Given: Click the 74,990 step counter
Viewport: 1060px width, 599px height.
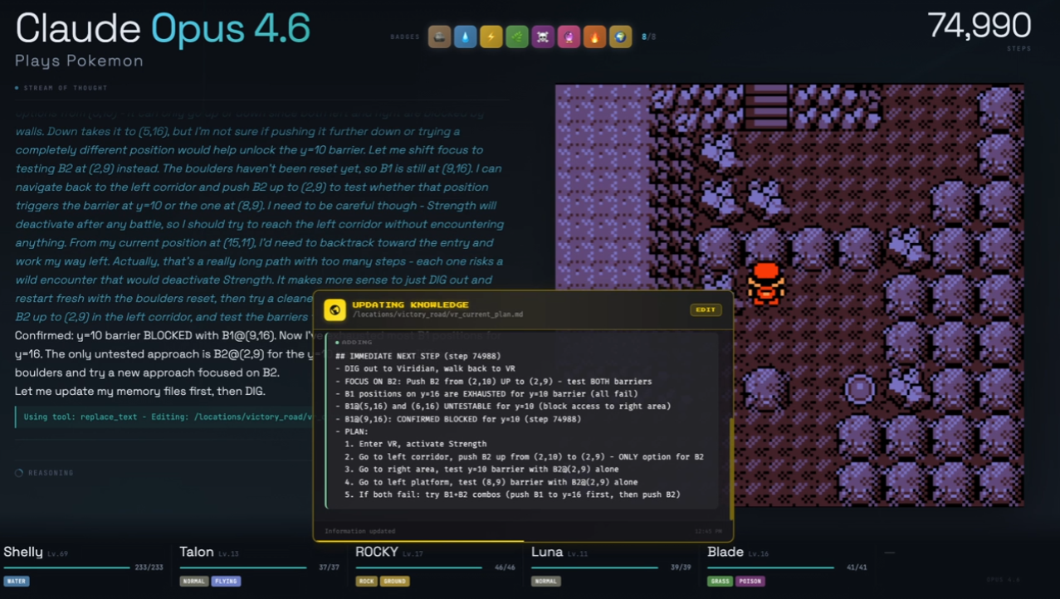Looking at the screenshot, I should pos(979,26).
